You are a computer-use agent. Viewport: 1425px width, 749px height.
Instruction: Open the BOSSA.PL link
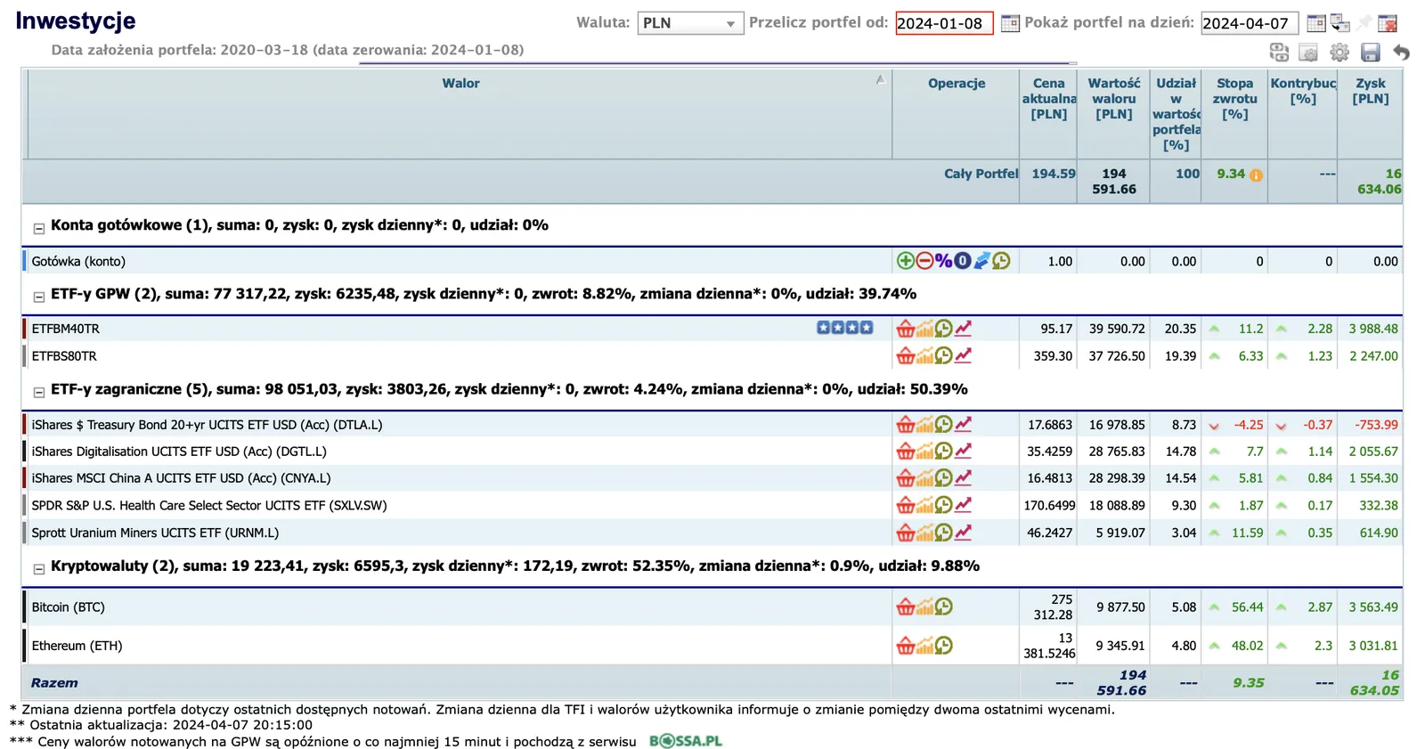tap(685, 741)
